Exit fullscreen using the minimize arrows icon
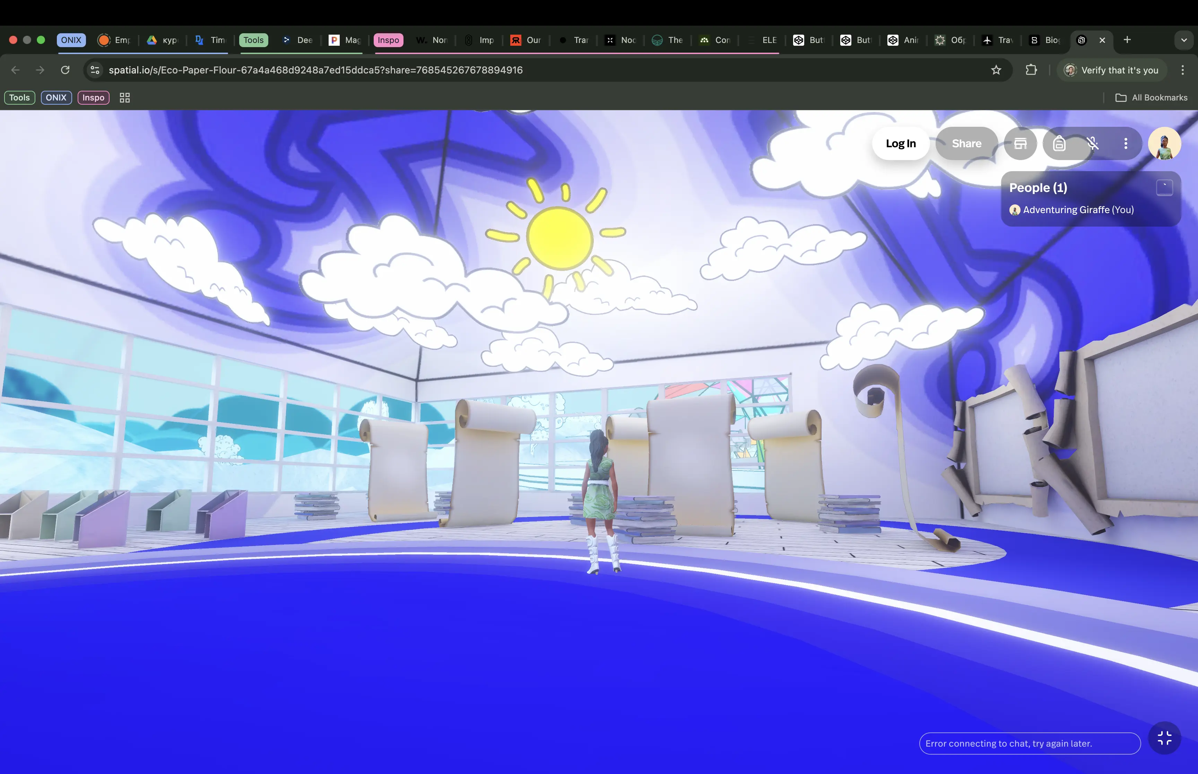Screen dimensions: 1198x774 [x=1164, y=738]
